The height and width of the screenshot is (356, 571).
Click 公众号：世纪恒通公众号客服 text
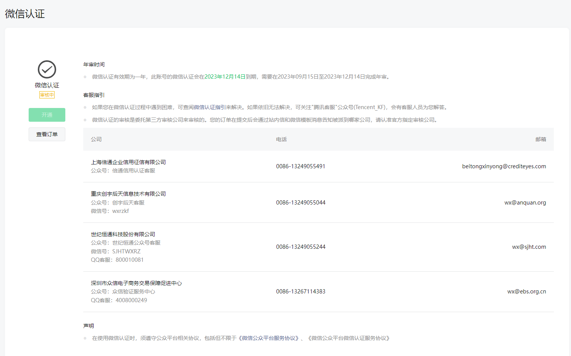coord(126,243)
